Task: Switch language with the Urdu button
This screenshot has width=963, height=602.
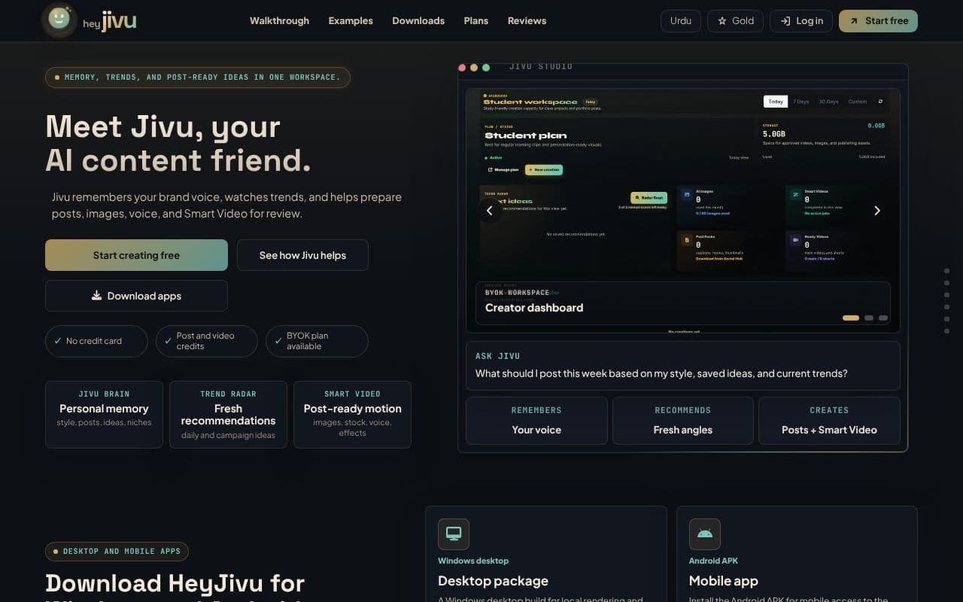Action: point(681,20)
